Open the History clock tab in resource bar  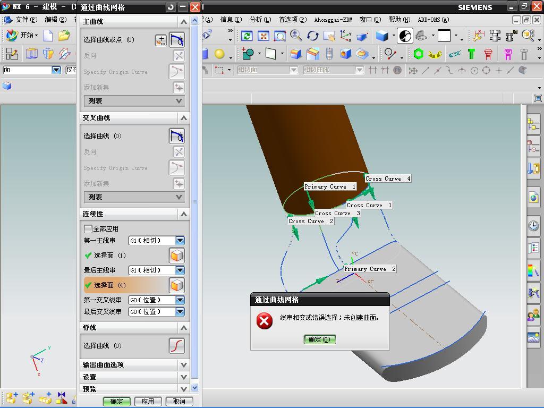click(533, 226)
